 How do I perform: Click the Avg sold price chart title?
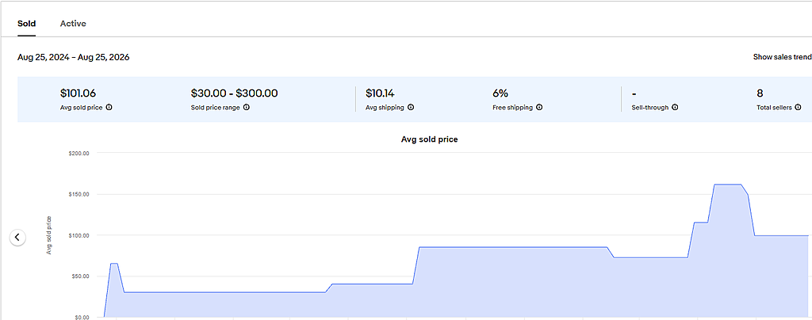(x=429, y=139)
